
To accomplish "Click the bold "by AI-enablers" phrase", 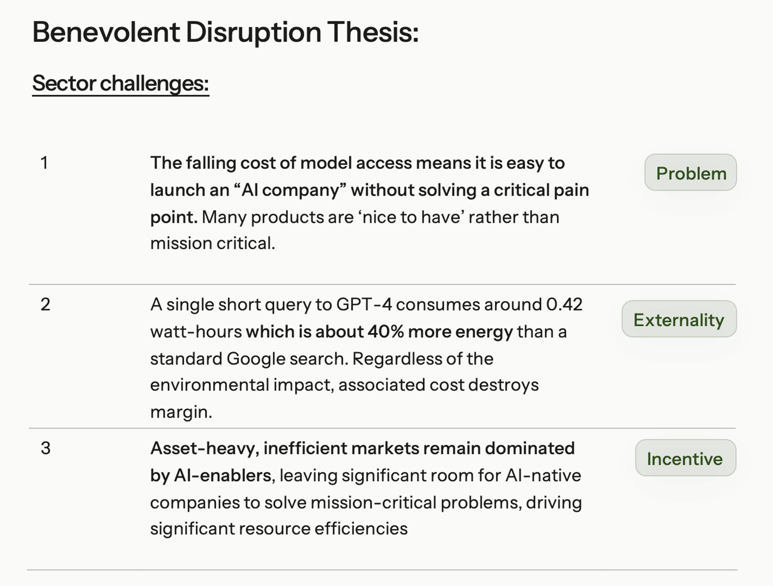I will point(211,476).
